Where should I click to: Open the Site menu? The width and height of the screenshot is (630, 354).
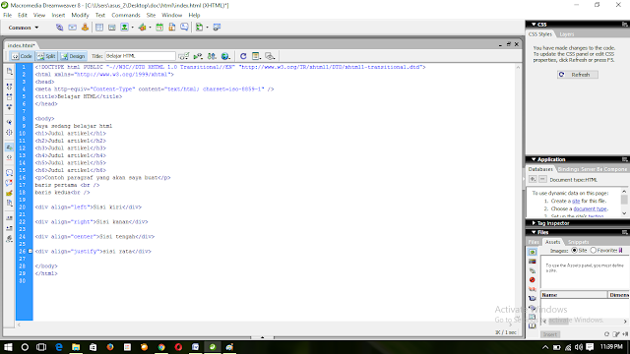point(151,15)
